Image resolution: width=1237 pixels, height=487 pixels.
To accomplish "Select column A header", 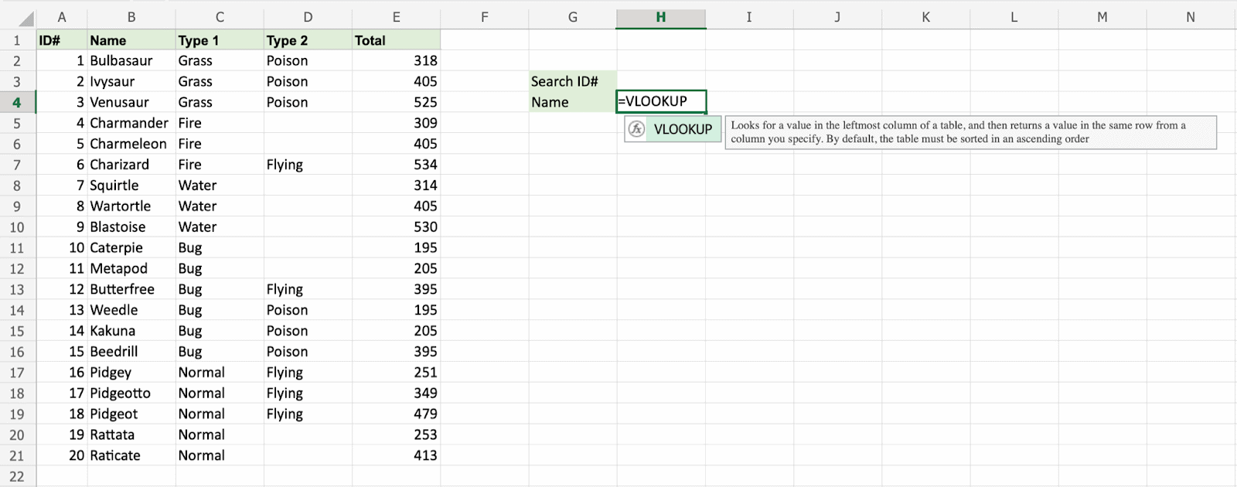I will (62, 17).
